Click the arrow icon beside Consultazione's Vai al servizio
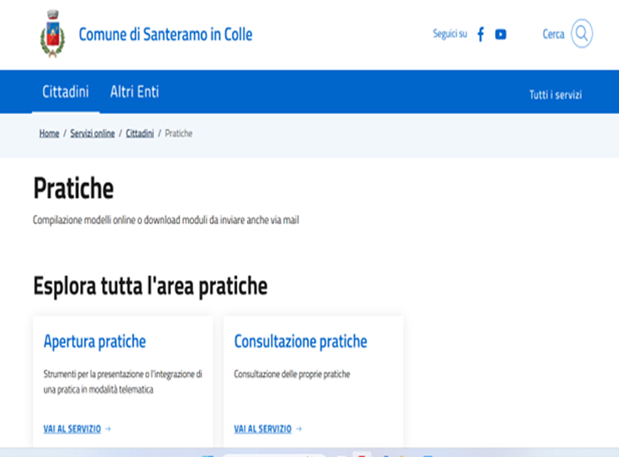 (299, 428)
